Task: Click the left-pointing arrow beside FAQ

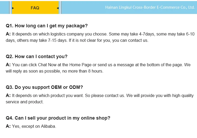Action: pyautogui.click(x=58, y=8)
